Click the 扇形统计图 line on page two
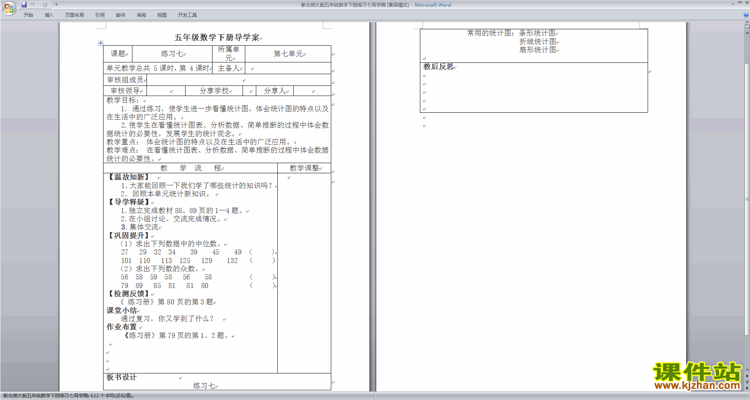This screenshot has height=400, width=750. pyautogui.click(x=537, y=50)
